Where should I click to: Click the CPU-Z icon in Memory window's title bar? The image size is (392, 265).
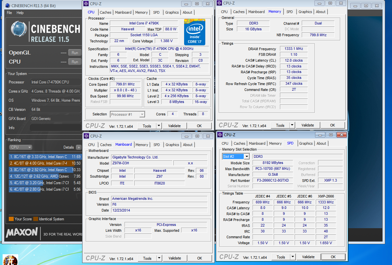click(x=219, y=3)
